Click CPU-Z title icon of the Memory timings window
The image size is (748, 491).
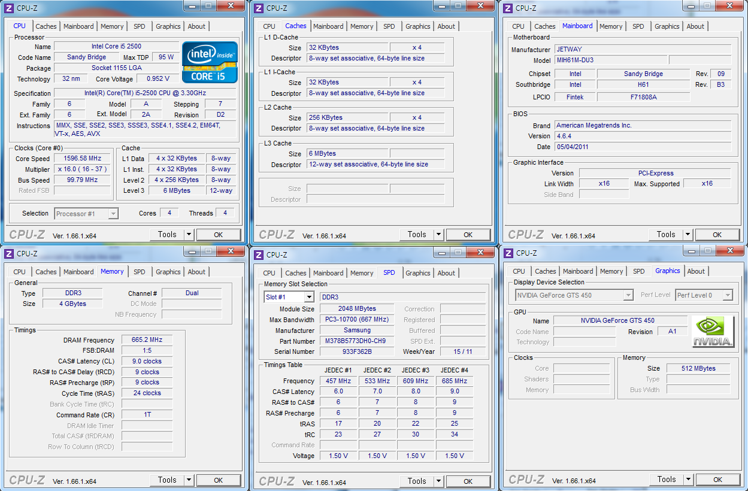[x=9, y=253]
